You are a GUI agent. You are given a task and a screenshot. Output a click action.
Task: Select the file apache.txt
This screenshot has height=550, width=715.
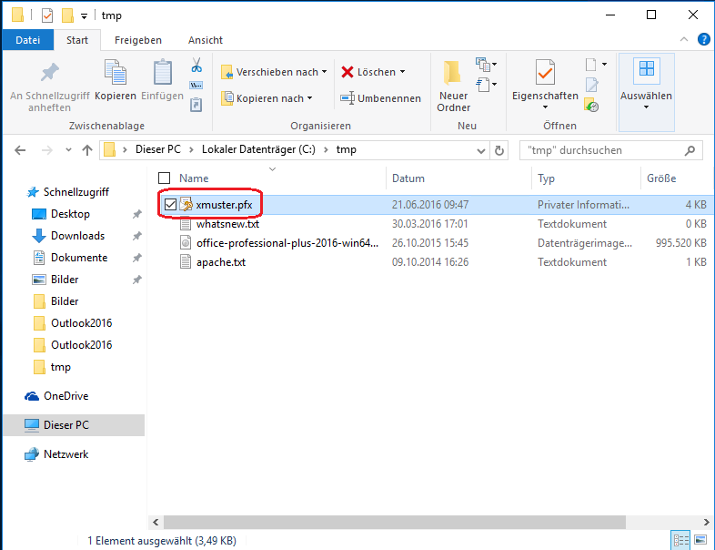tap(221, 262)
